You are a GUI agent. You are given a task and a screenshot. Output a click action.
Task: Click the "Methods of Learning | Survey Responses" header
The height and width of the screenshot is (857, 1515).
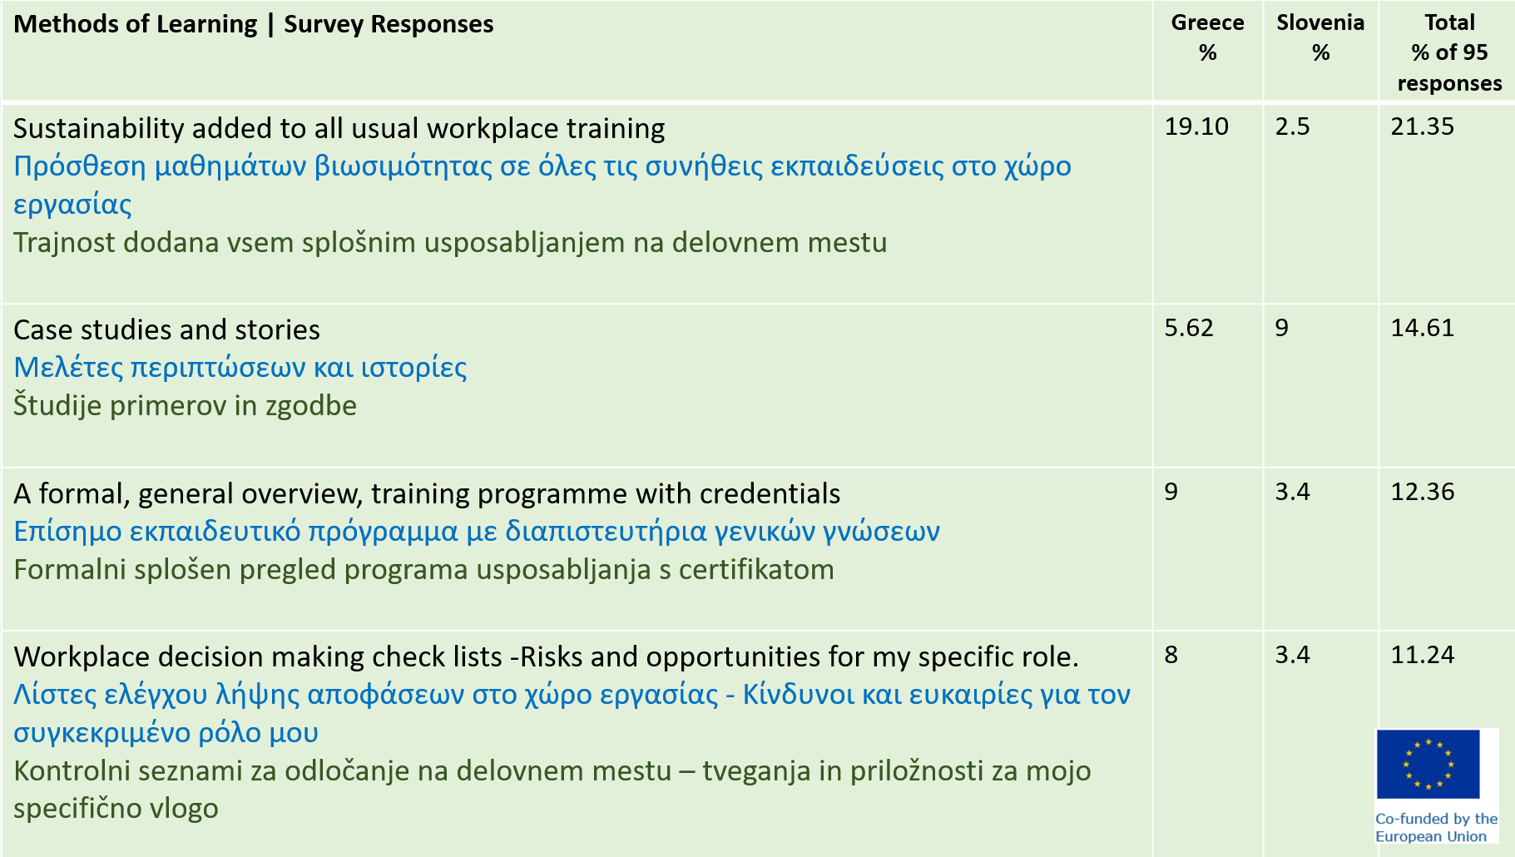click(254, 24)
